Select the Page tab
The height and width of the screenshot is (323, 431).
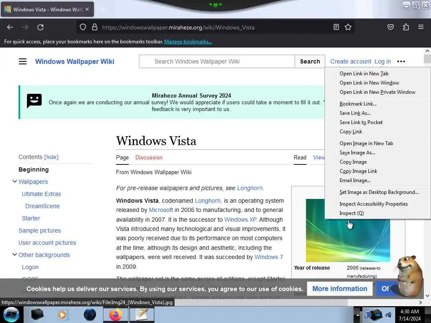click(122, 157)
